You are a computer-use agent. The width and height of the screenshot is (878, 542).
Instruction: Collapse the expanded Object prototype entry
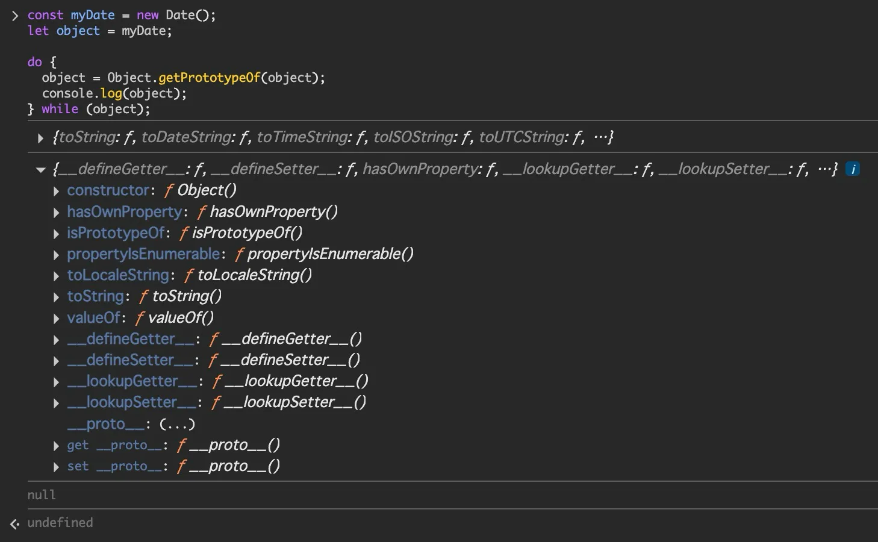[x=41, y=170]
